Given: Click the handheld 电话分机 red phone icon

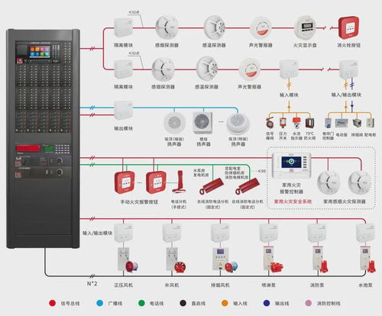Looking at the screenshot, I should 180,182.
